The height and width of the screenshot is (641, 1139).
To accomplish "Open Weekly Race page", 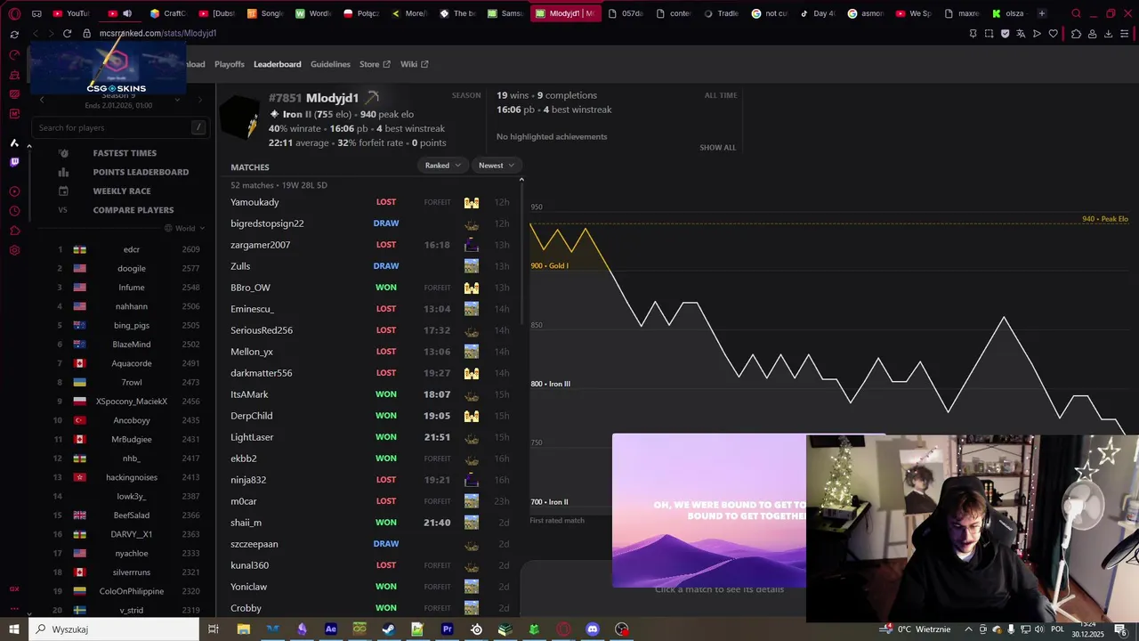I will click(122, 191).
